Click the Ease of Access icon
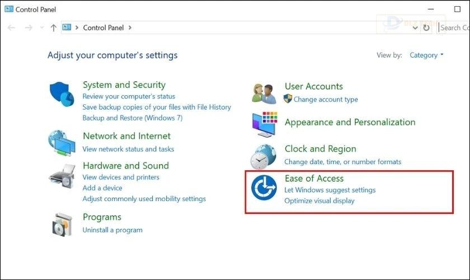 tap(264, 187)
